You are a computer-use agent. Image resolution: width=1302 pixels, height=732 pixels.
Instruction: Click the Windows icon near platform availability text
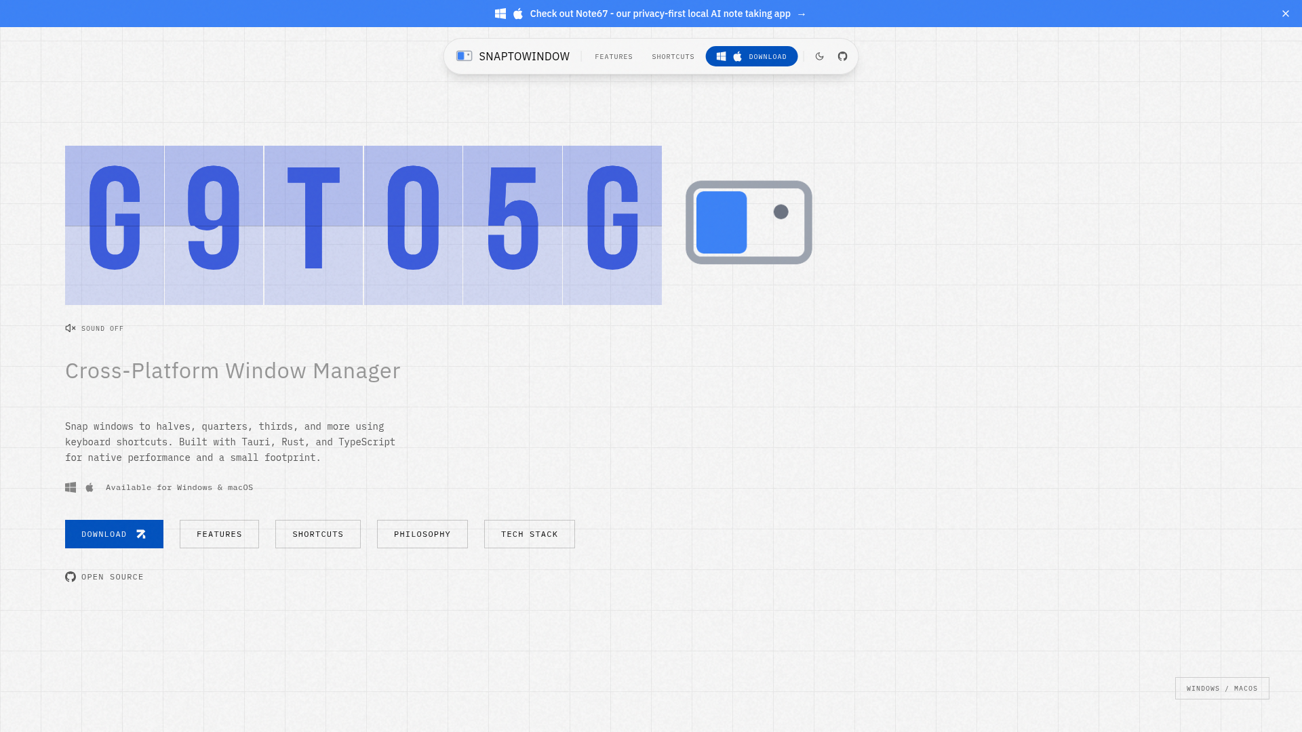71,487
